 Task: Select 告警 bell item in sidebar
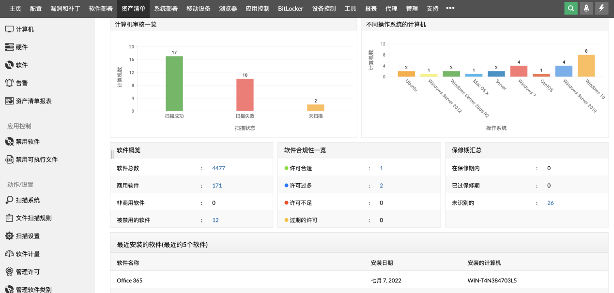coord(21,83)
